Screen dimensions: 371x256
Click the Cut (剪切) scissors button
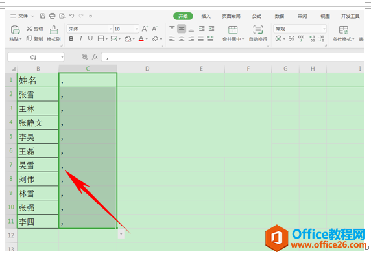coord(34,29)
